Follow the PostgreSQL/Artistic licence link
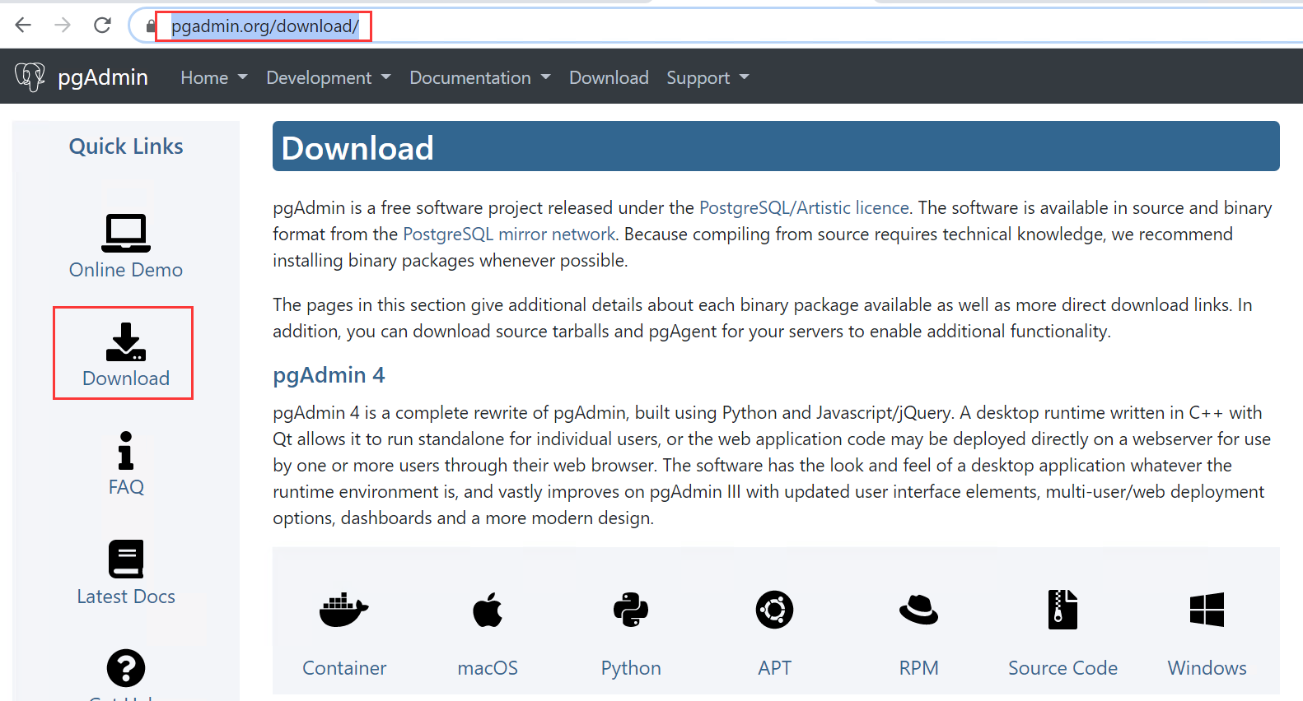The width and height of the screenshot is (1303, 701). point(804,207)
